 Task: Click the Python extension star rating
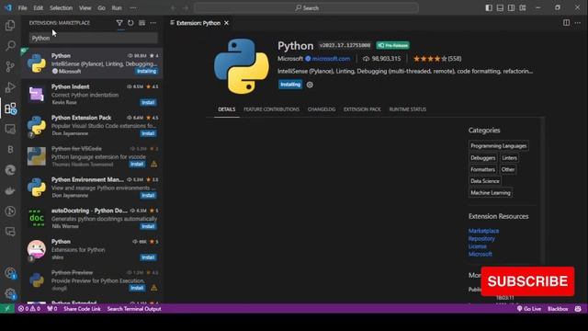click(x=437, y=59)
